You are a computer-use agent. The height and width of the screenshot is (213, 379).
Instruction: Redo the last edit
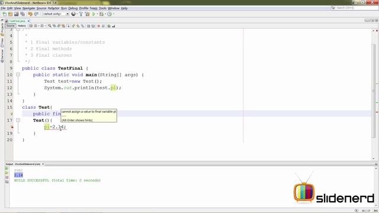[36, 14]
